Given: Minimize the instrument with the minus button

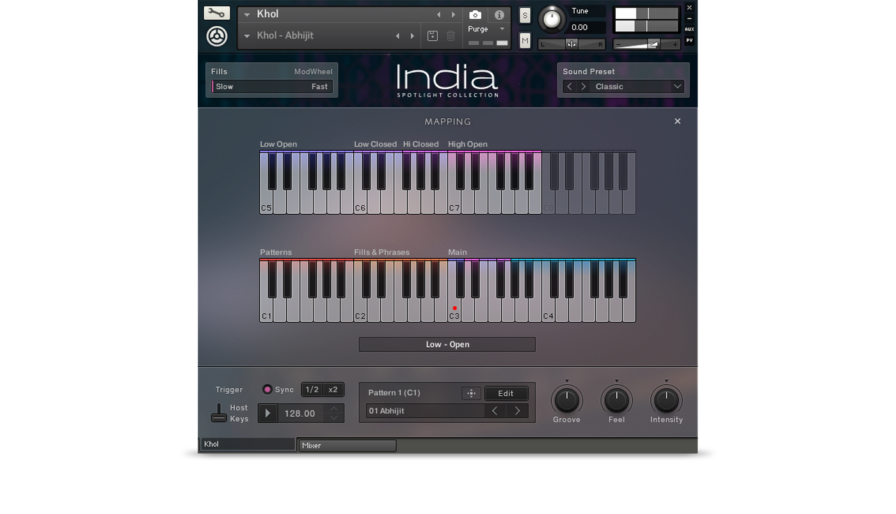Looking at the screenshot, I should coord(689,19).
